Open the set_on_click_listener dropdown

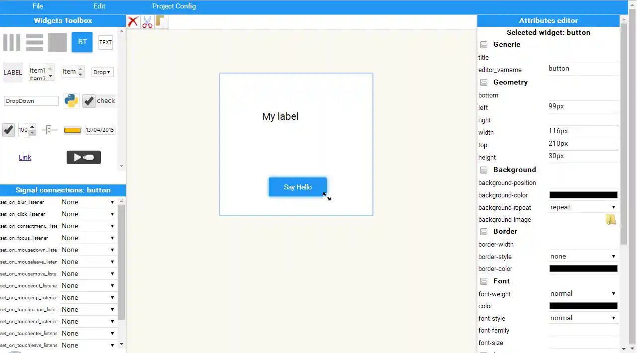click(x=88, y=214)
